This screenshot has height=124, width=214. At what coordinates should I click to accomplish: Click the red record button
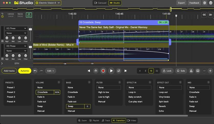tap(103, 71)
